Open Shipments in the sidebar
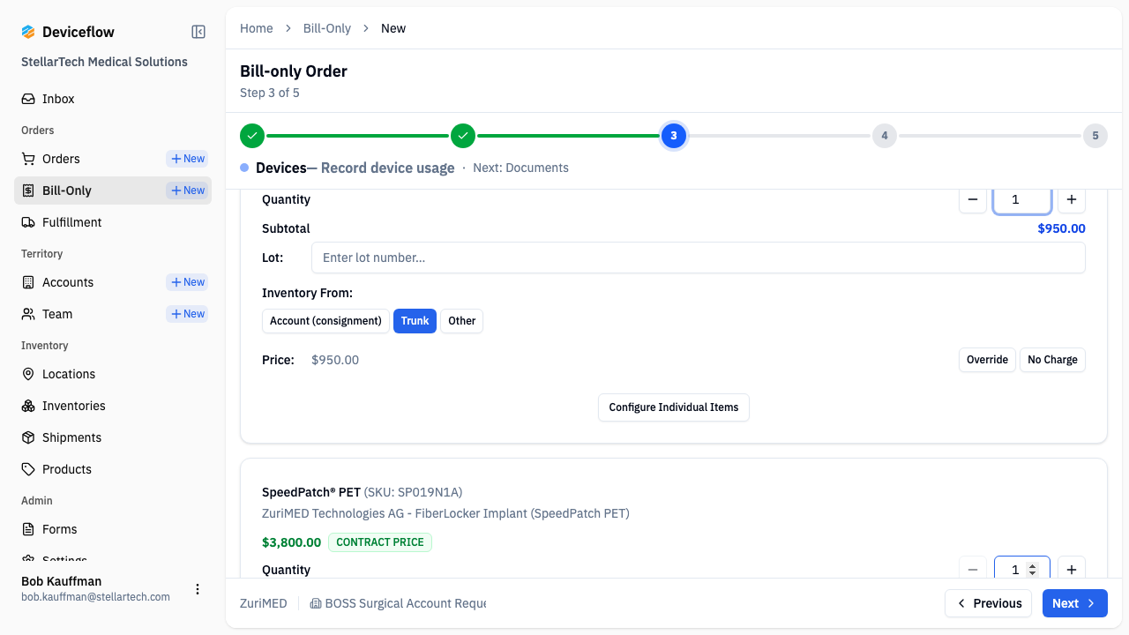Screen dimensions: 1129x635 [113, 437]
